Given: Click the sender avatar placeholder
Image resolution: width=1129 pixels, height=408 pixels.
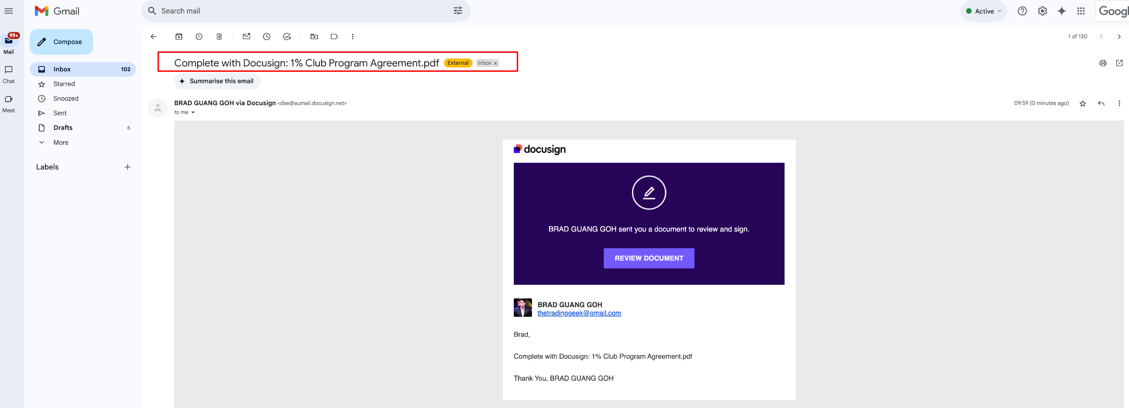Looking at the screenshot, I should tap(158, 108).
